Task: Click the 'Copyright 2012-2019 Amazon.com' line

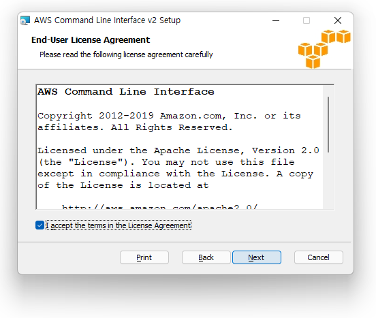Action: pyautogui.click(x=169, y=116)
